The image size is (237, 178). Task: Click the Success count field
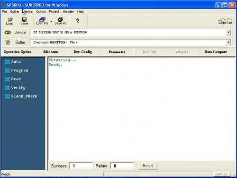tap(81, 166)
